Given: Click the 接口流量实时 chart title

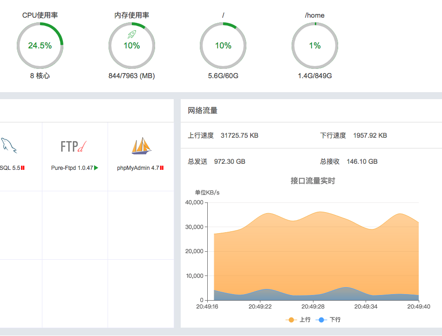Looking at the screenshot, I should pyautogui.click(x=313, y=181).
